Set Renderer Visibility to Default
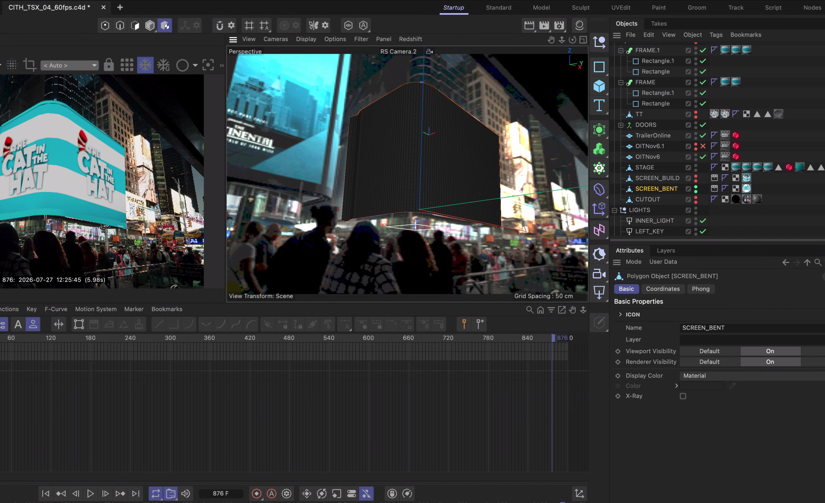Image resolution: width=825 pixels, height=503 pixels. pos(709,362)
